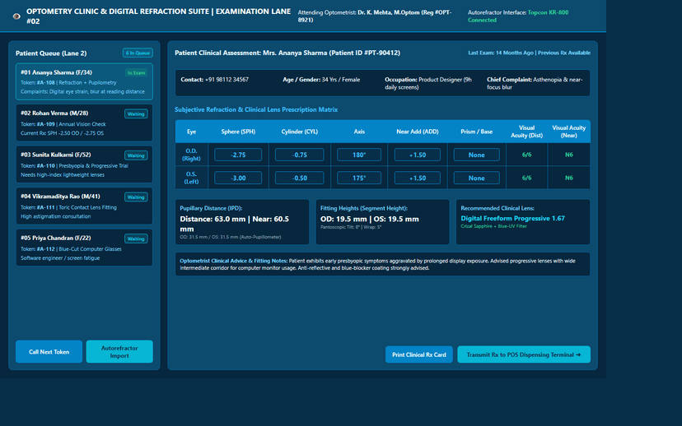The height and width of the screenshot is (426, 682).
Task: Click the Autorefractor Import button
Action: pos(119,352)
